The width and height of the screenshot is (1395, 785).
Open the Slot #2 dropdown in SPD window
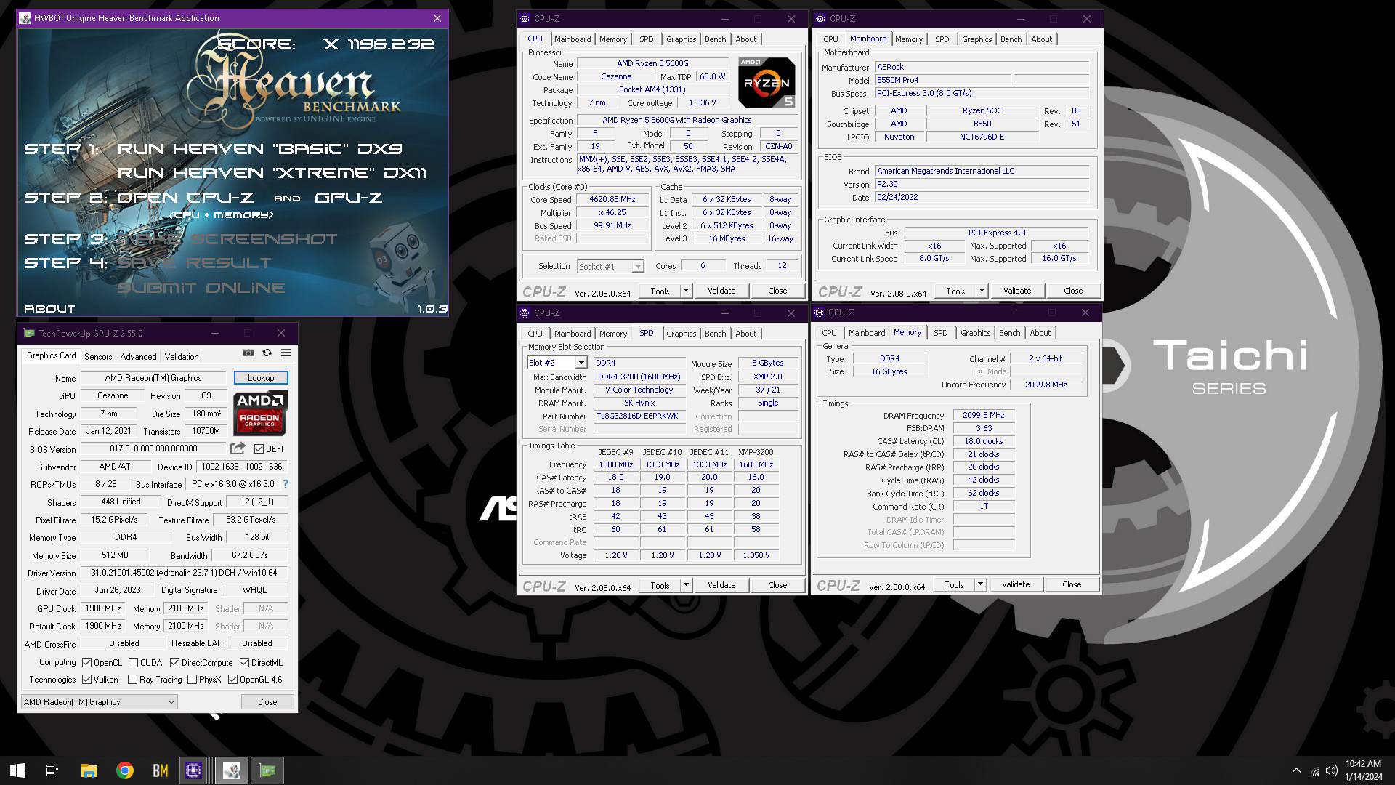557,363
